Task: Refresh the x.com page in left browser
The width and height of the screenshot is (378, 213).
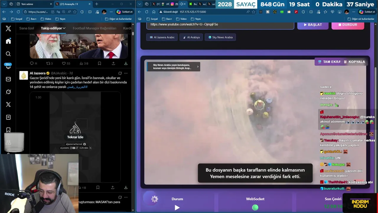Action: pos(18,12)
